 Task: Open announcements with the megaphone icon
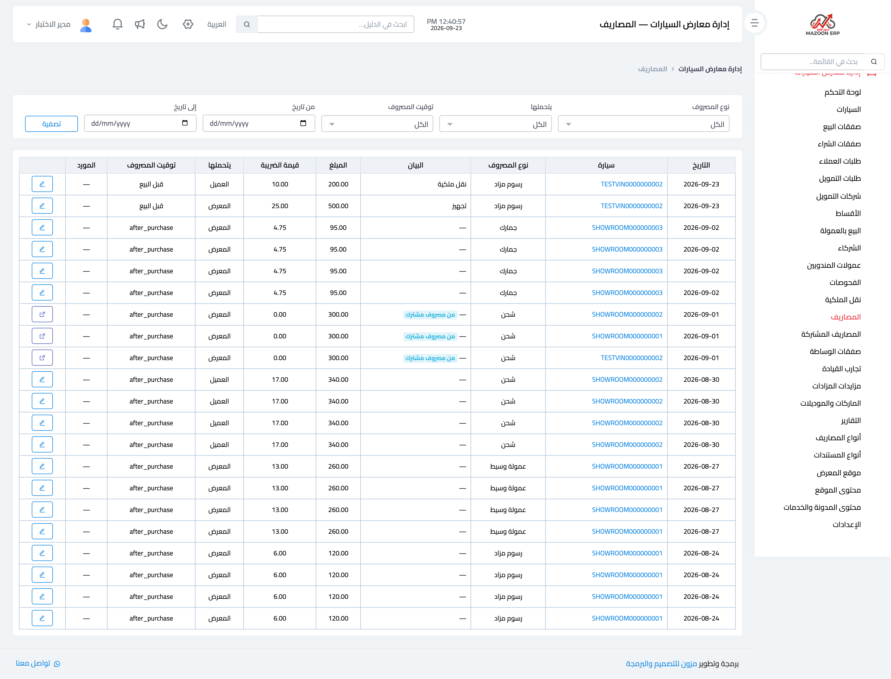coord(140,24)
